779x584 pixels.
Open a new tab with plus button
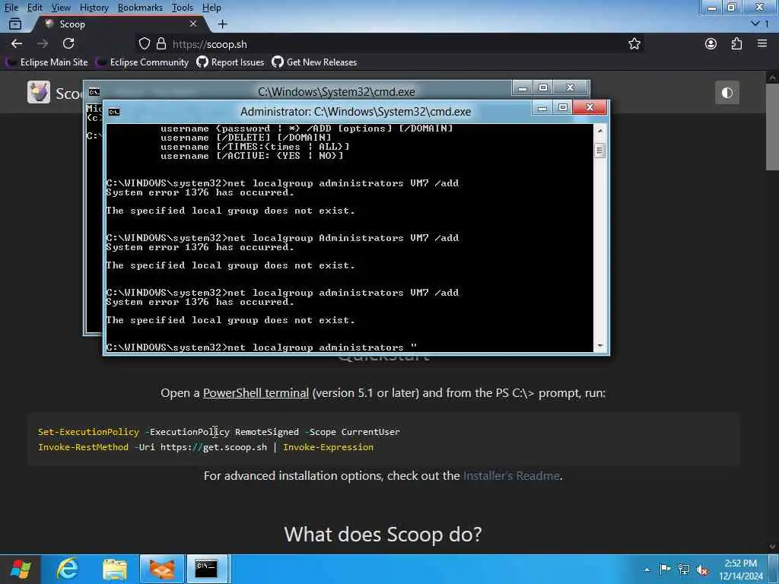point(223,24)
